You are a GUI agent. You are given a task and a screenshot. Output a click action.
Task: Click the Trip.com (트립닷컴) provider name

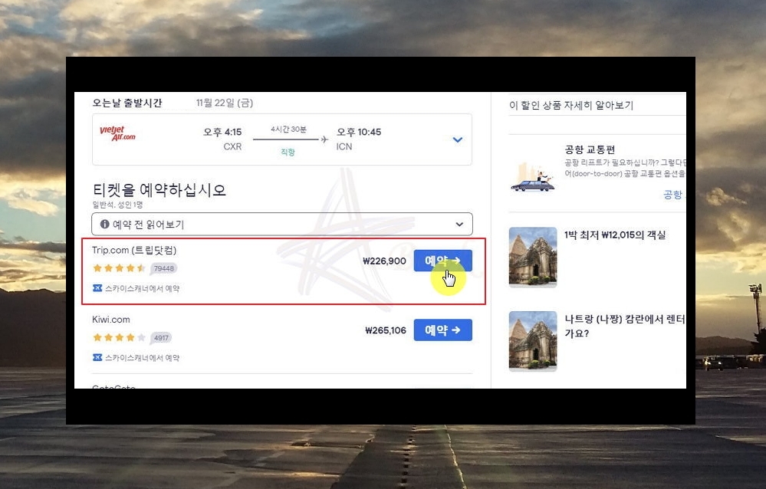click(134, 250)
